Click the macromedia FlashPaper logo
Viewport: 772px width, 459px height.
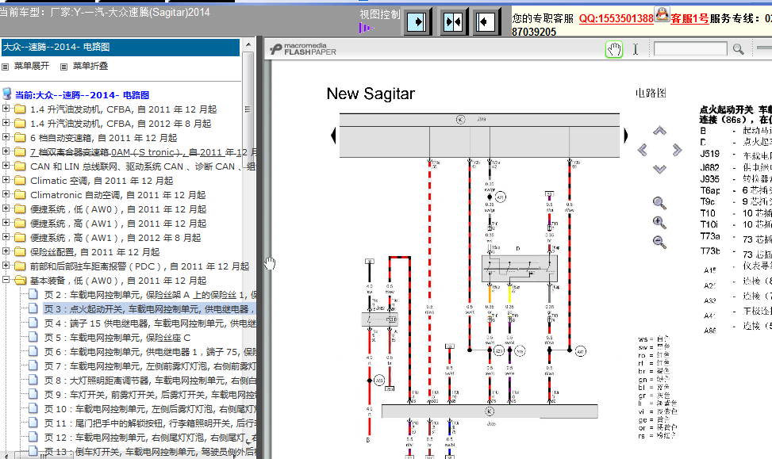[303, 48]
